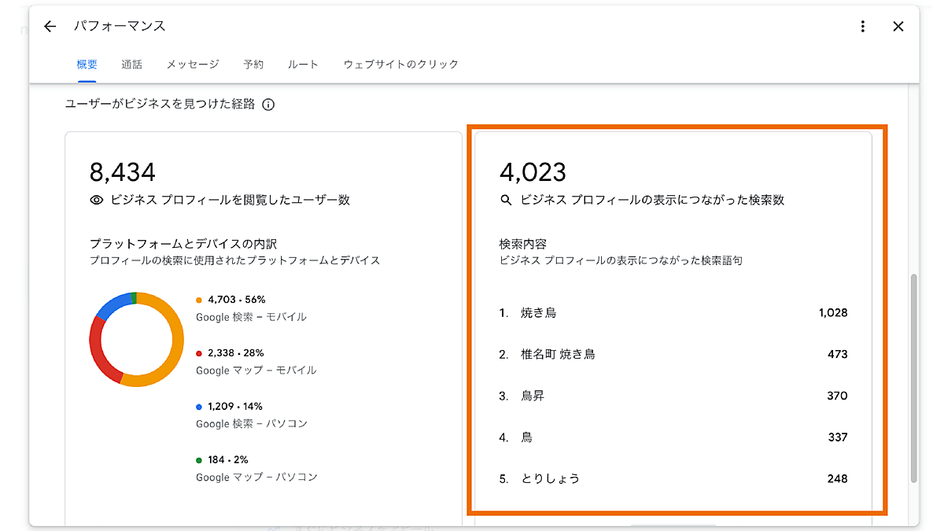The image size is (944, 531).
Task: Open the ウェブサイトのクリック tab
Action: click(400, 65)
